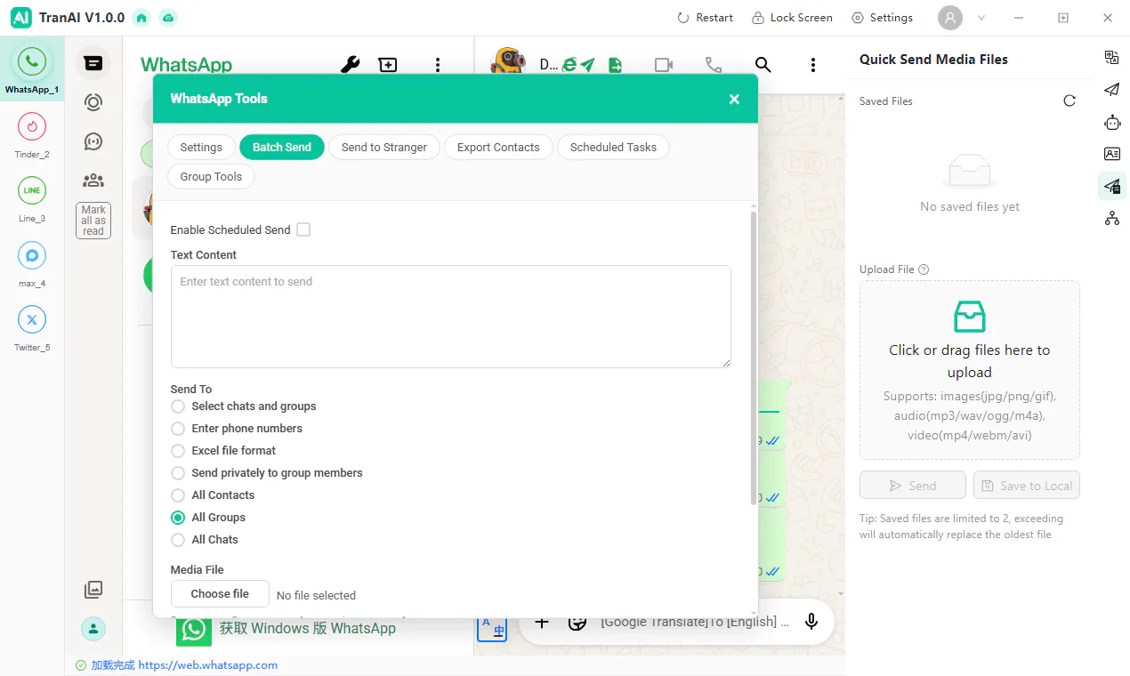The image size is (1130, 676).
Task: Open the chat three-dot menu
Action: [x=813, y=65]
